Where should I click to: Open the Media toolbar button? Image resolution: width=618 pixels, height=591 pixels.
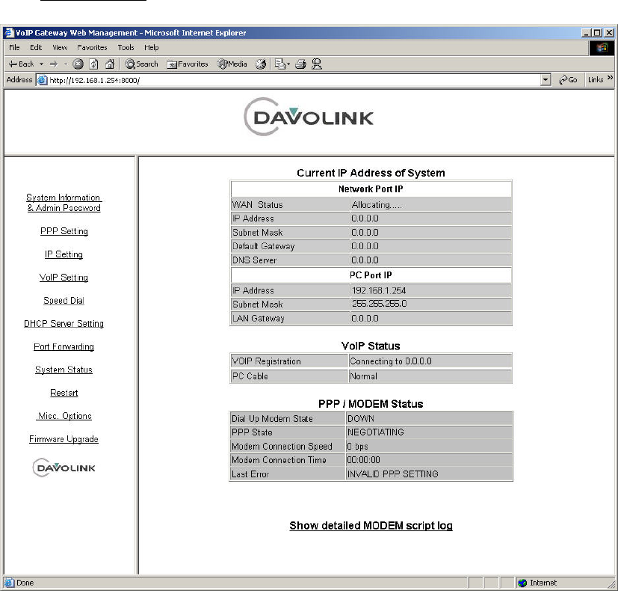coord(232,64)
